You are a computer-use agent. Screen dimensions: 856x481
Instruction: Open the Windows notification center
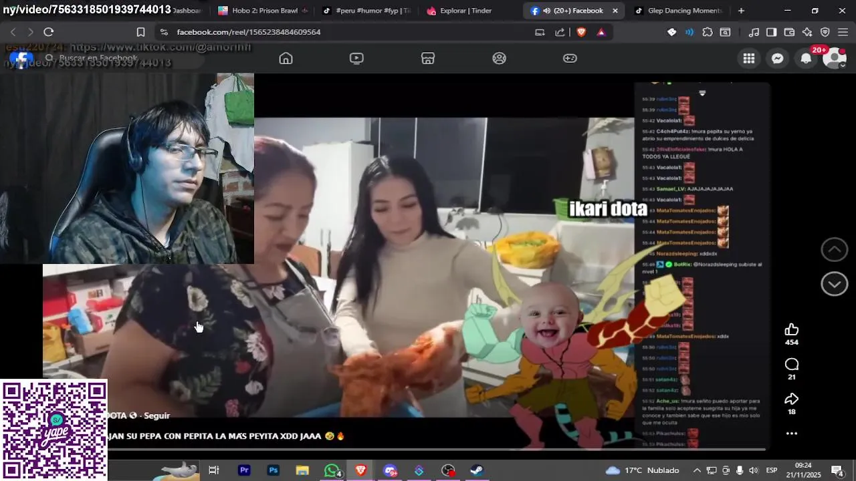[837, 470]
